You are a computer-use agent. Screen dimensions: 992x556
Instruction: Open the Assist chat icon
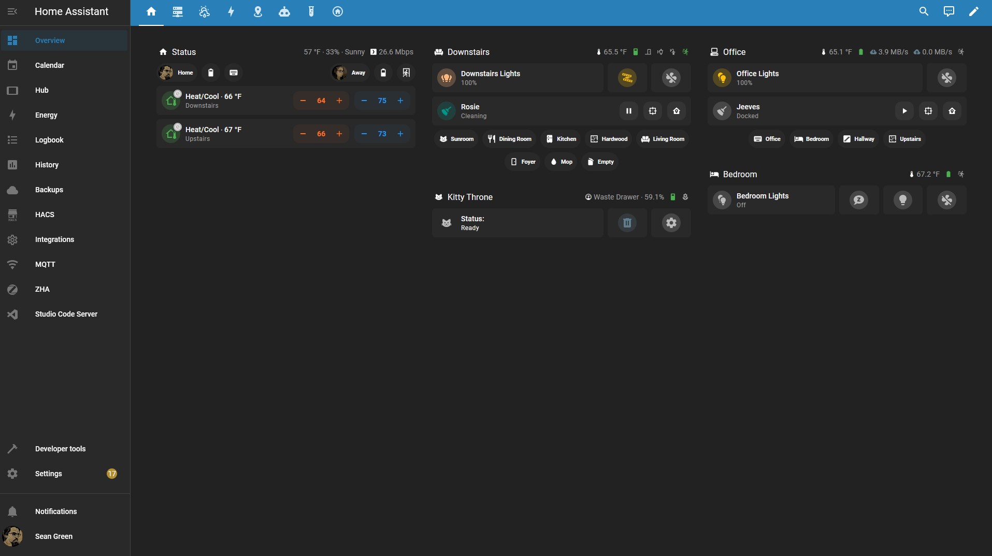point(948,11)
